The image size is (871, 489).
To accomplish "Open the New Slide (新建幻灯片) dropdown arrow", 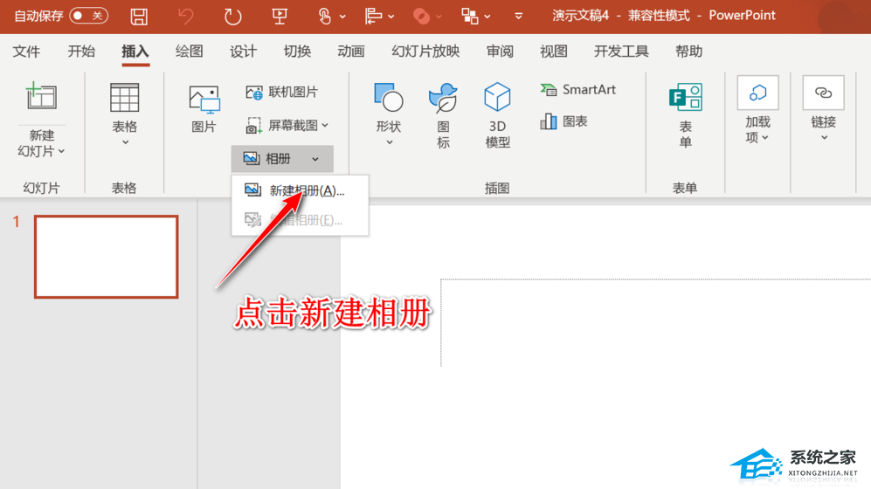I will tap(61, 151).
